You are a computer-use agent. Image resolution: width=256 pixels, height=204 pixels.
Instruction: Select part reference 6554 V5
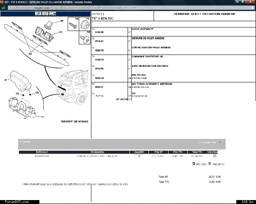[x=99, y=51]
